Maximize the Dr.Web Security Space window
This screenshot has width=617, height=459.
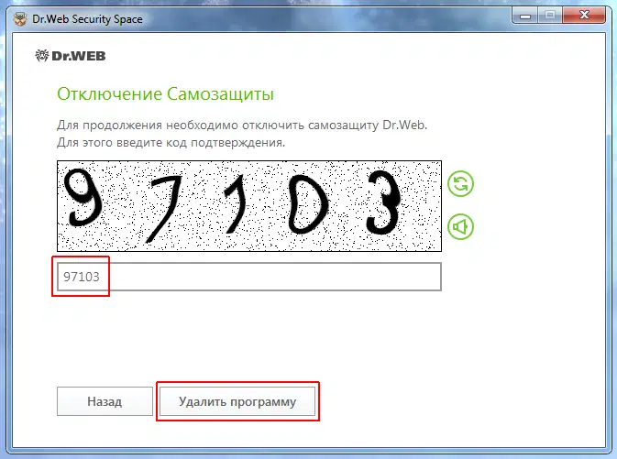coord(550,16)
